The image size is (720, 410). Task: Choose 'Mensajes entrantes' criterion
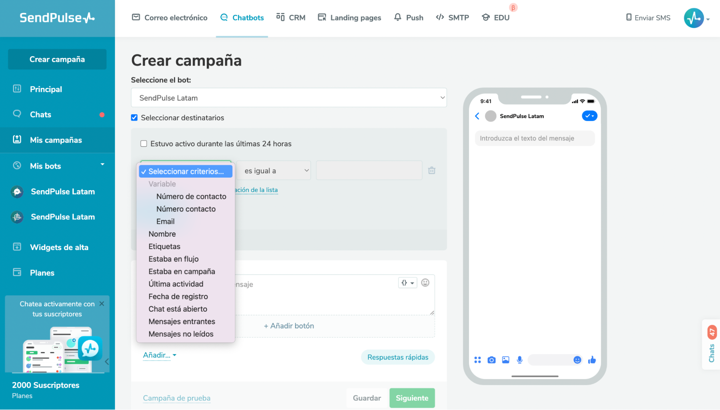click(182, 321)
